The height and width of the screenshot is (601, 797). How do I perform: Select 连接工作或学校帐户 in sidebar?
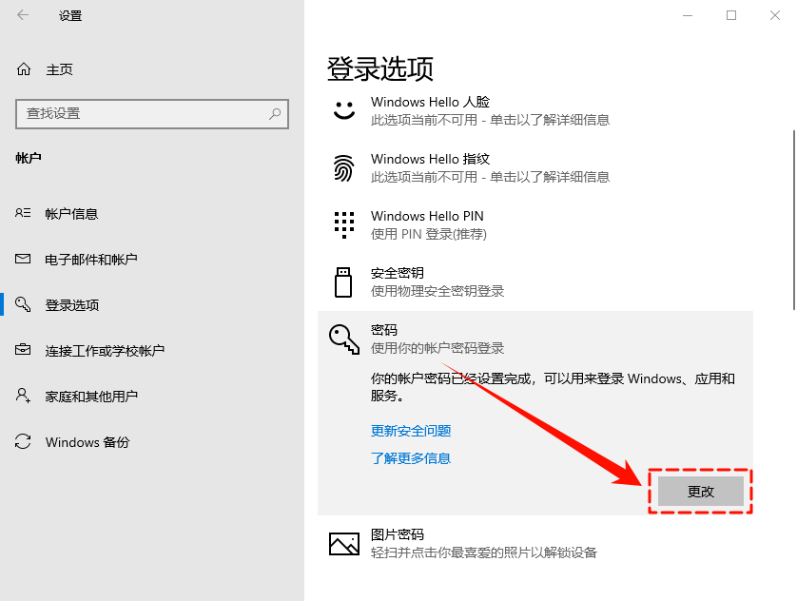tap(103, 350)
